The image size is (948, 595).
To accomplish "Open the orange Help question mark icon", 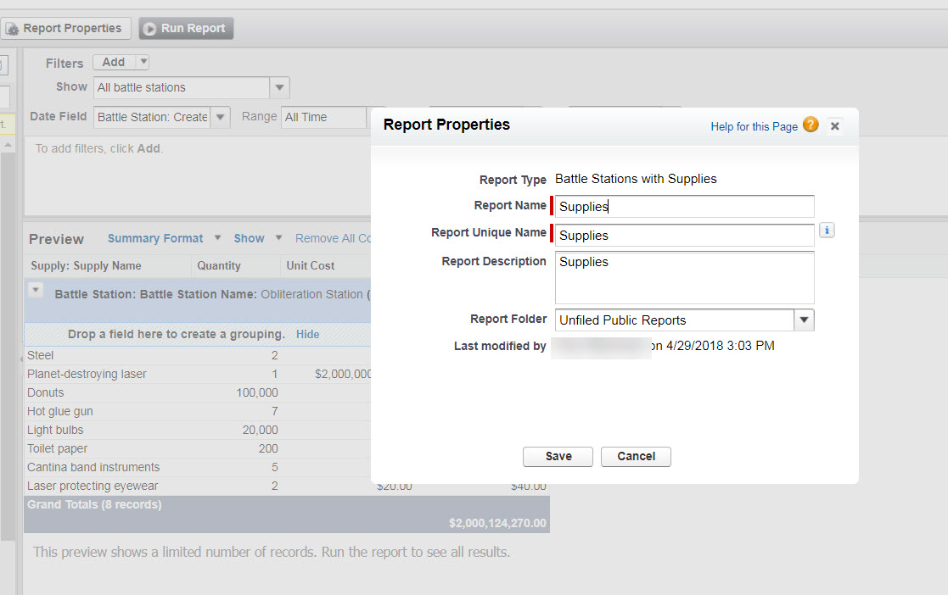I will pos(811,125).
